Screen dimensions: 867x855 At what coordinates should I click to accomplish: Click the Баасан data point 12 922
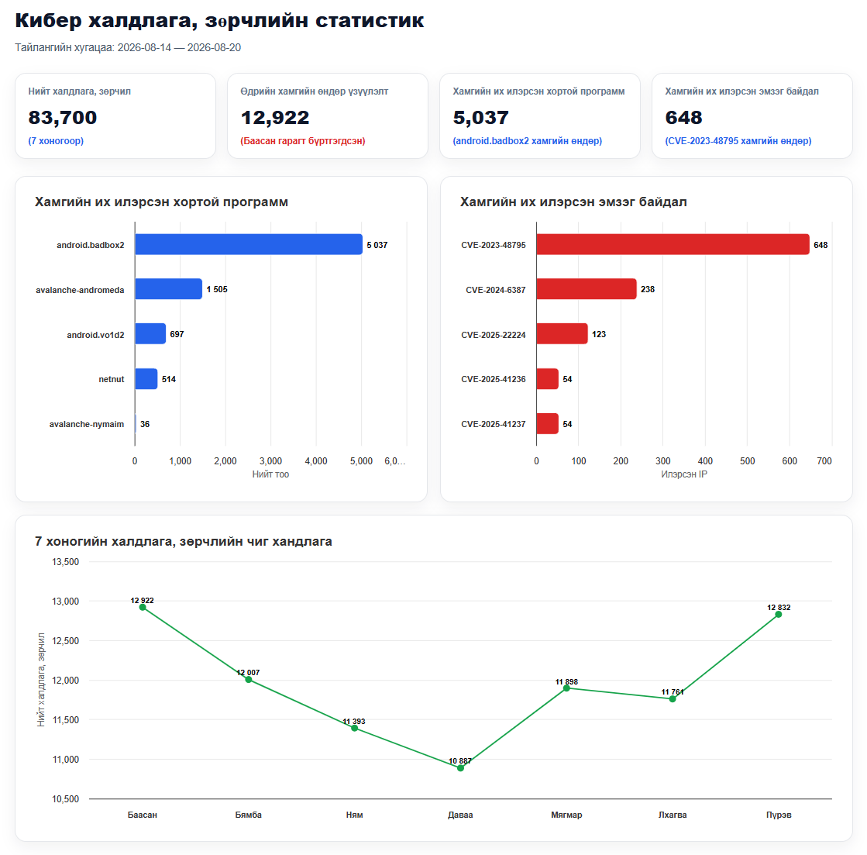[x=143, y=607]
